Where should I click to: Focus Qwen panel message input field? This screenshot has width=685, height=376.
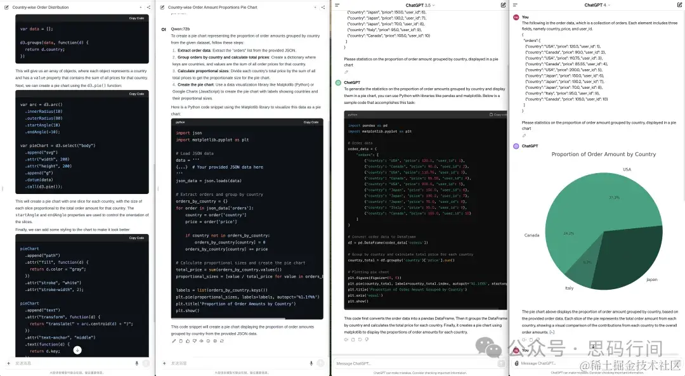[238, 363]
